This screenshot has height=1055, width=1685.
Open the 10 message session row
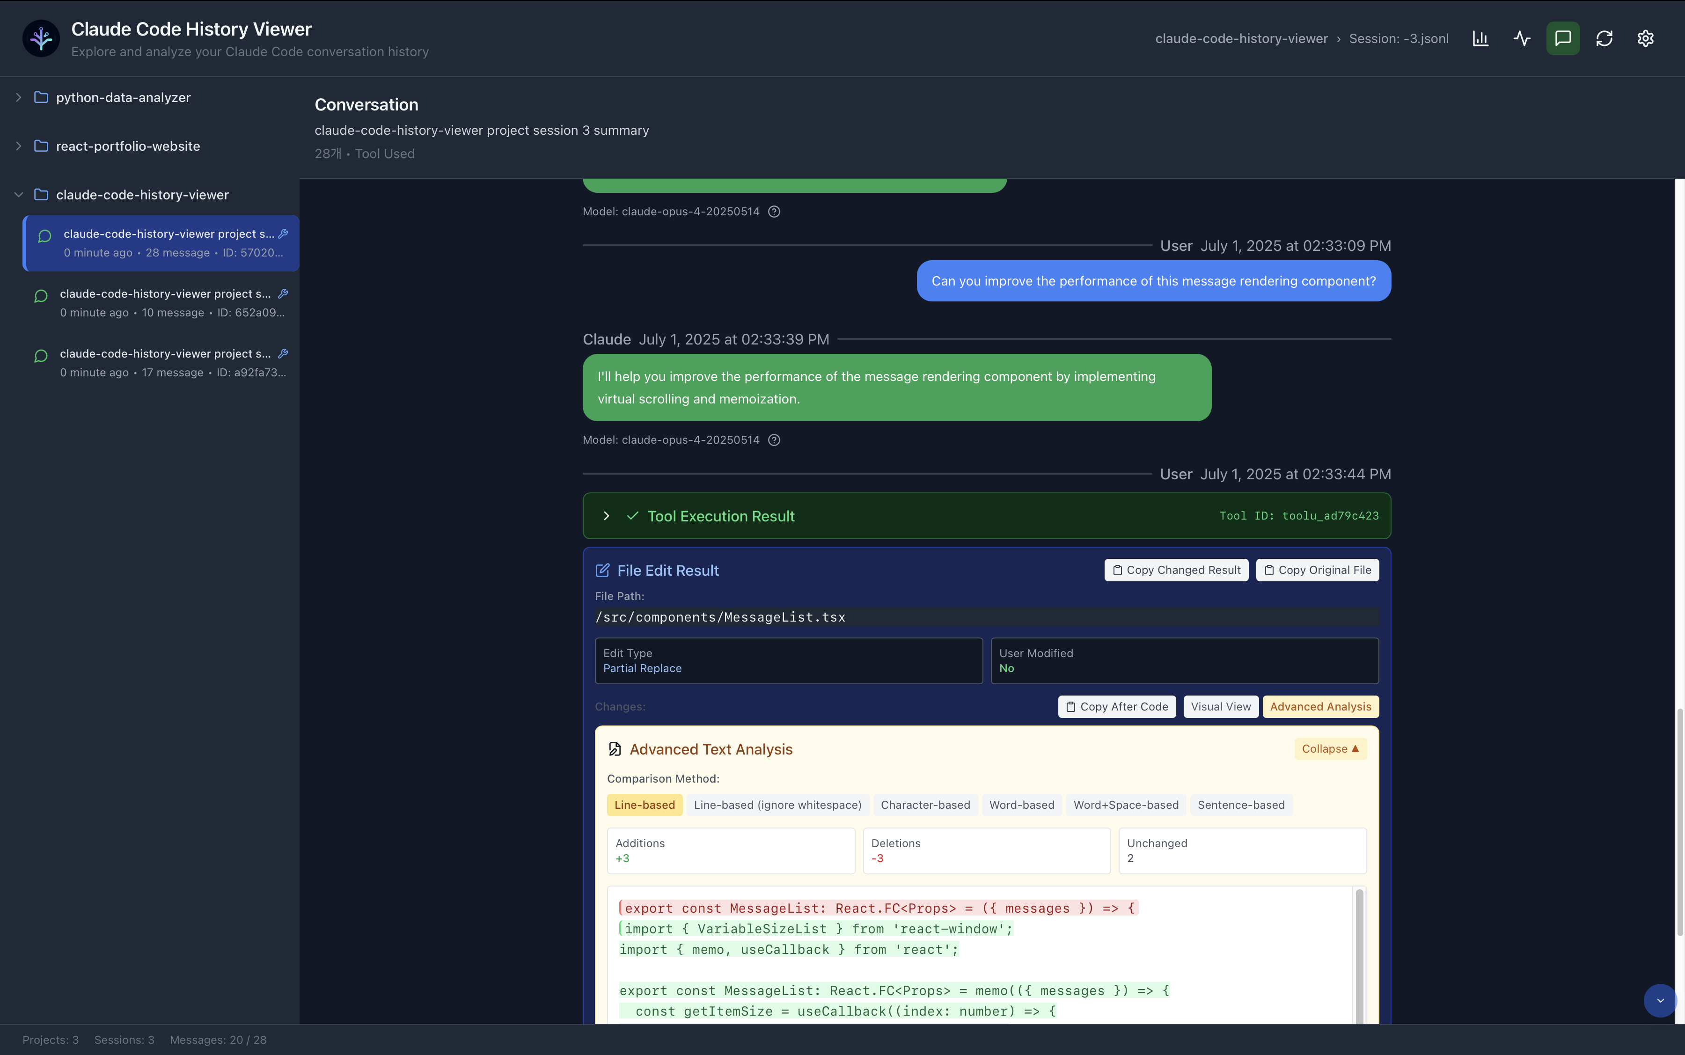(x=161, y=303)
